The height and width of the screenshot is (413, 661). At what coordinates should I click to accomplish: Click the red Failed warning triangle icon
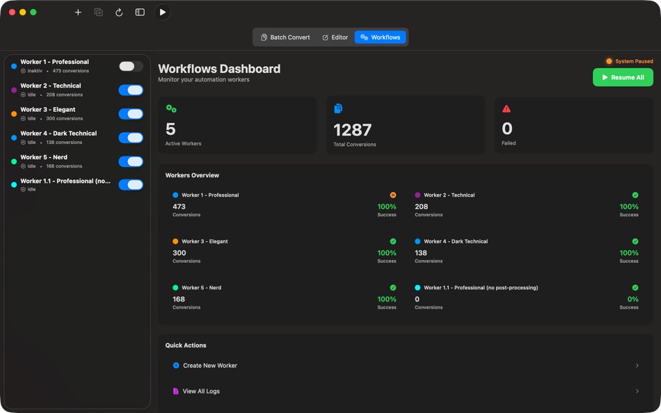[x=507, y=108]
